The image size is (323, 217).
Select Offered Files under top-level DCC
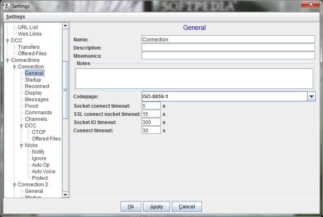(32, 54)
